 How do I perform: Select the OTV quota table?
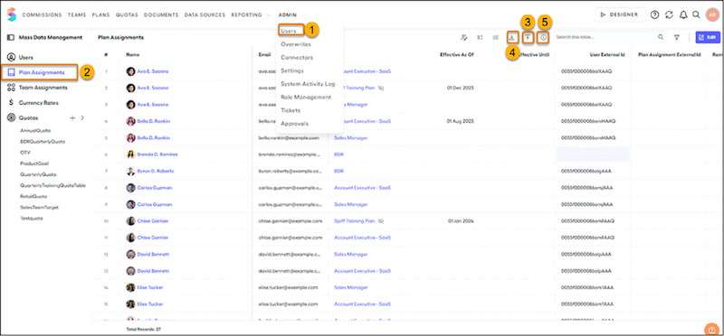coord(25,152)
